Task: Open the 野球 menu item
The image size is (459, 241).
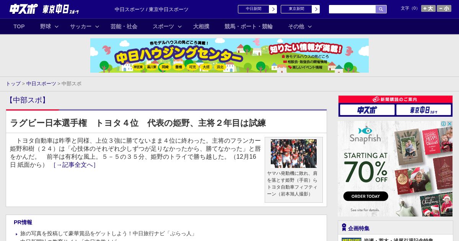Action: pyautogui.click(x=46, y=26)
